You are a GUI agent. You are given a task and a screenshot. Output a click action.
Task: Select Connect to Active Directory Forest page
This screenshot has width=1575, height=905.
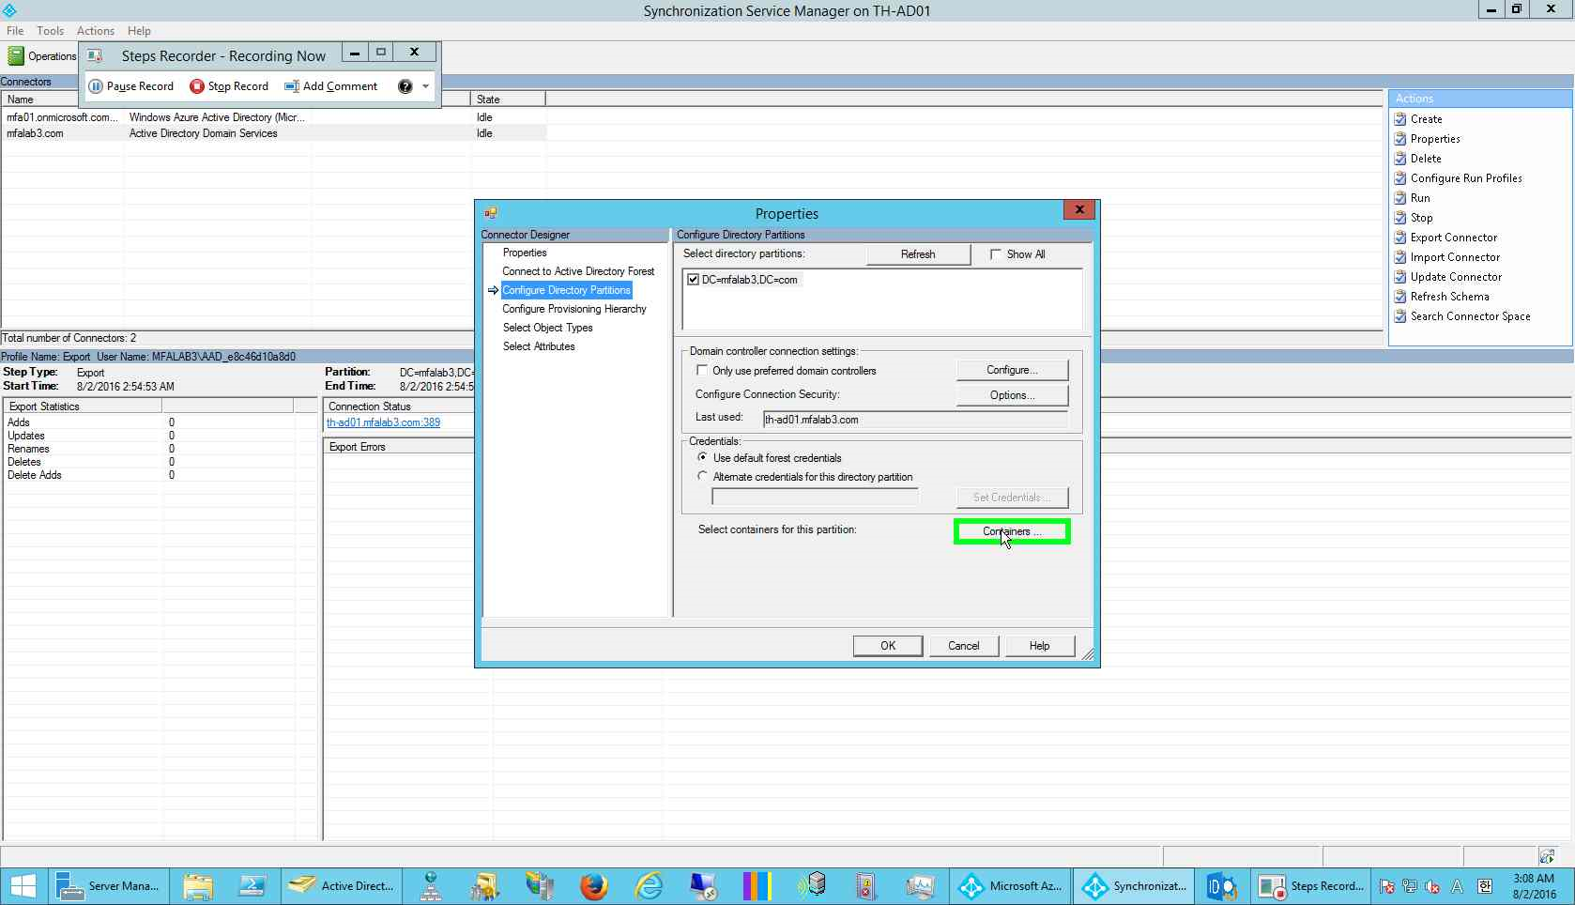[578, 271]
